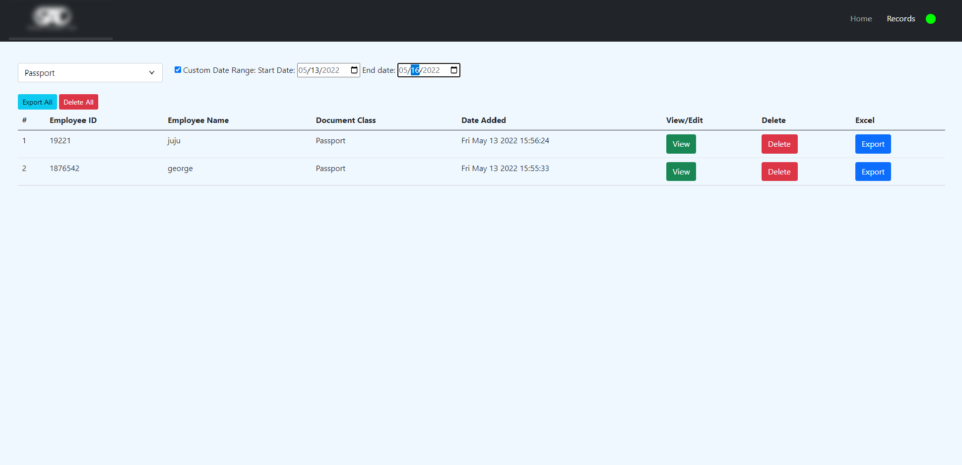Delete the record for employee 19221
This screenshot has height=465, width=962.
(779, 144)
